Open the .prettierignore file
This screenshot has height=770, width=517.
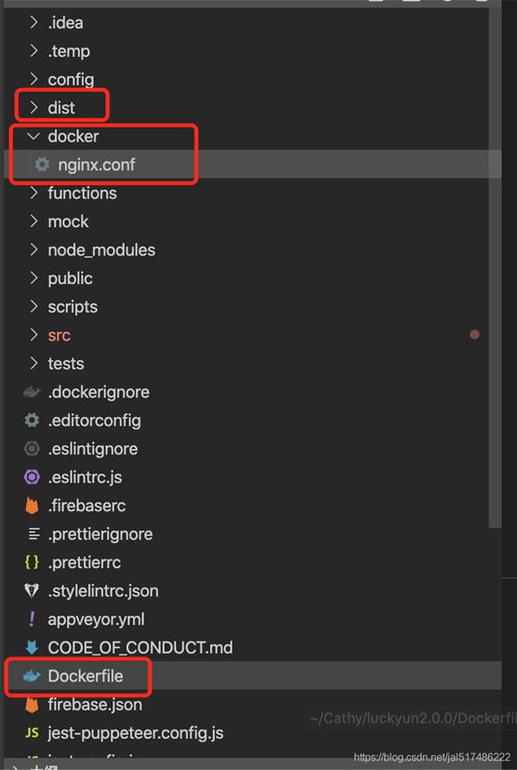[100, 534]
